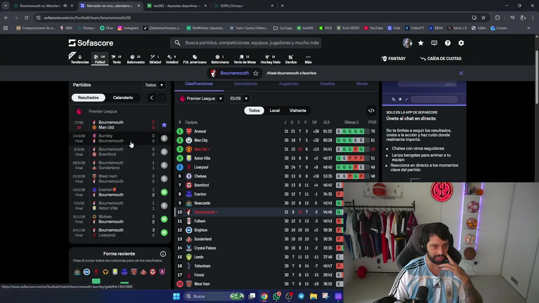Select the Fút. americano sport icon
The width and height of the screenshot is (539, 303).
[195, 59]
